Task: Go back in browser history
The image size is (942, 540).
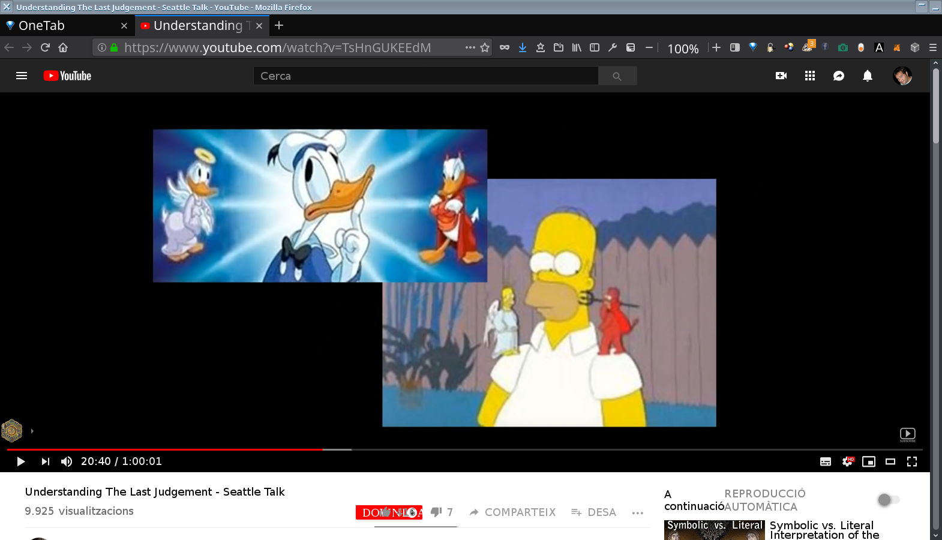Action: pos(9,47)
